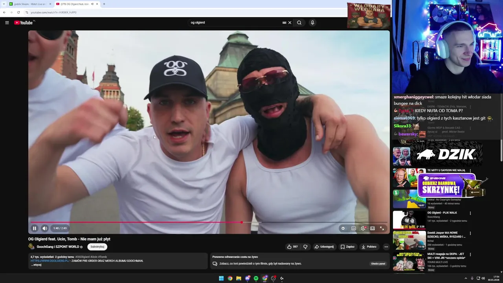
Task: Open menu for MULTI reaguje video
Action: point(470,255)
